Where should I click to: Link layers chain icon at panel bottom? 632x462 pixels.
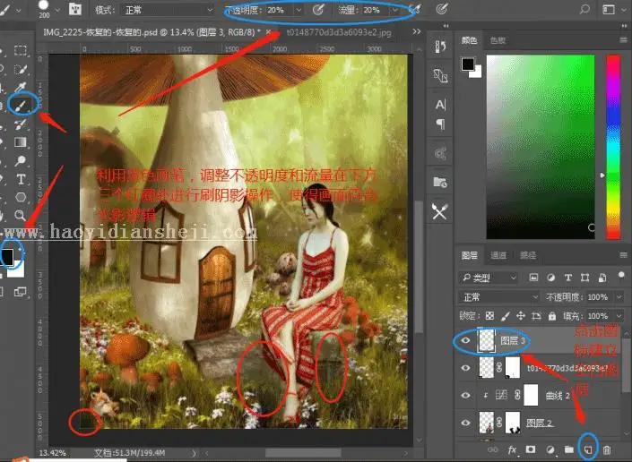tap(492, 449)
